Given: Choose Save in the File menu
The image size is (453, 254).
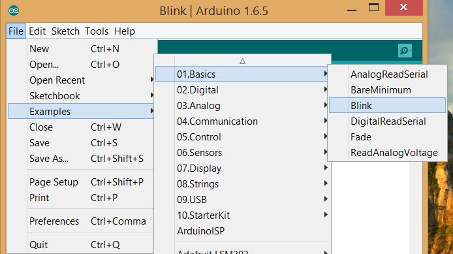Looking at the screenshot, I should (81, 143).
